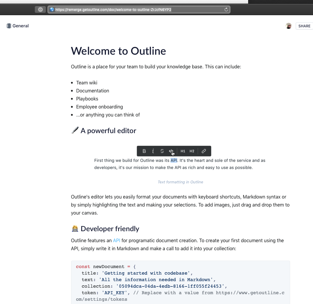Open the blue API link
Image resolution: width=313 pixels, height=304 pixels.
(x=117, y=240)
